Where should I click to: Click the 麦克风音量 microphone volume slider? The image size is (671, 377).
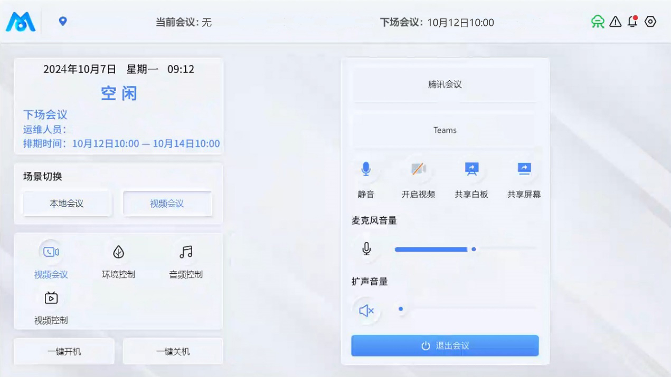pos(466,249)
